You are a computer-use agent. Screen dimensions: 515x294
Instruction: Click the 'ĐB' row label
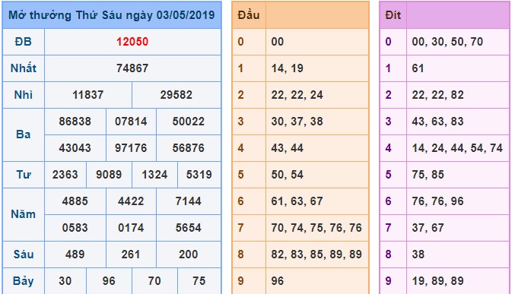click(24, 42)
